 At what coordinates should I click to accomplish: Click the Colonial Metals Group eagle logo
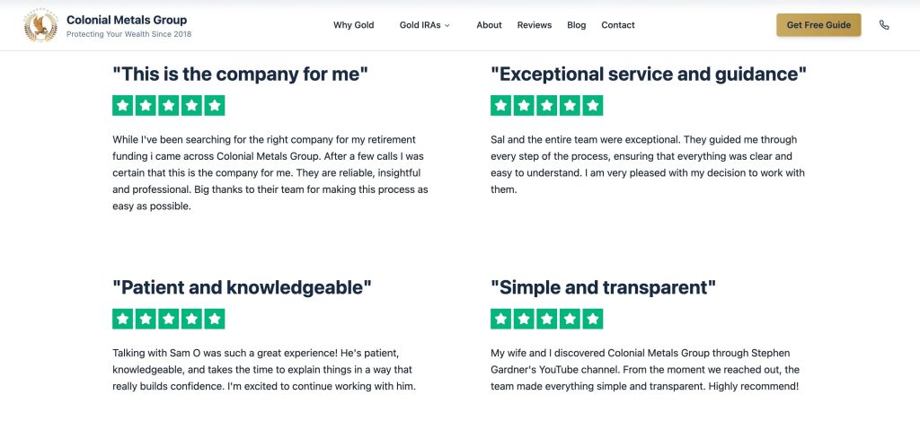click(40, 25)
